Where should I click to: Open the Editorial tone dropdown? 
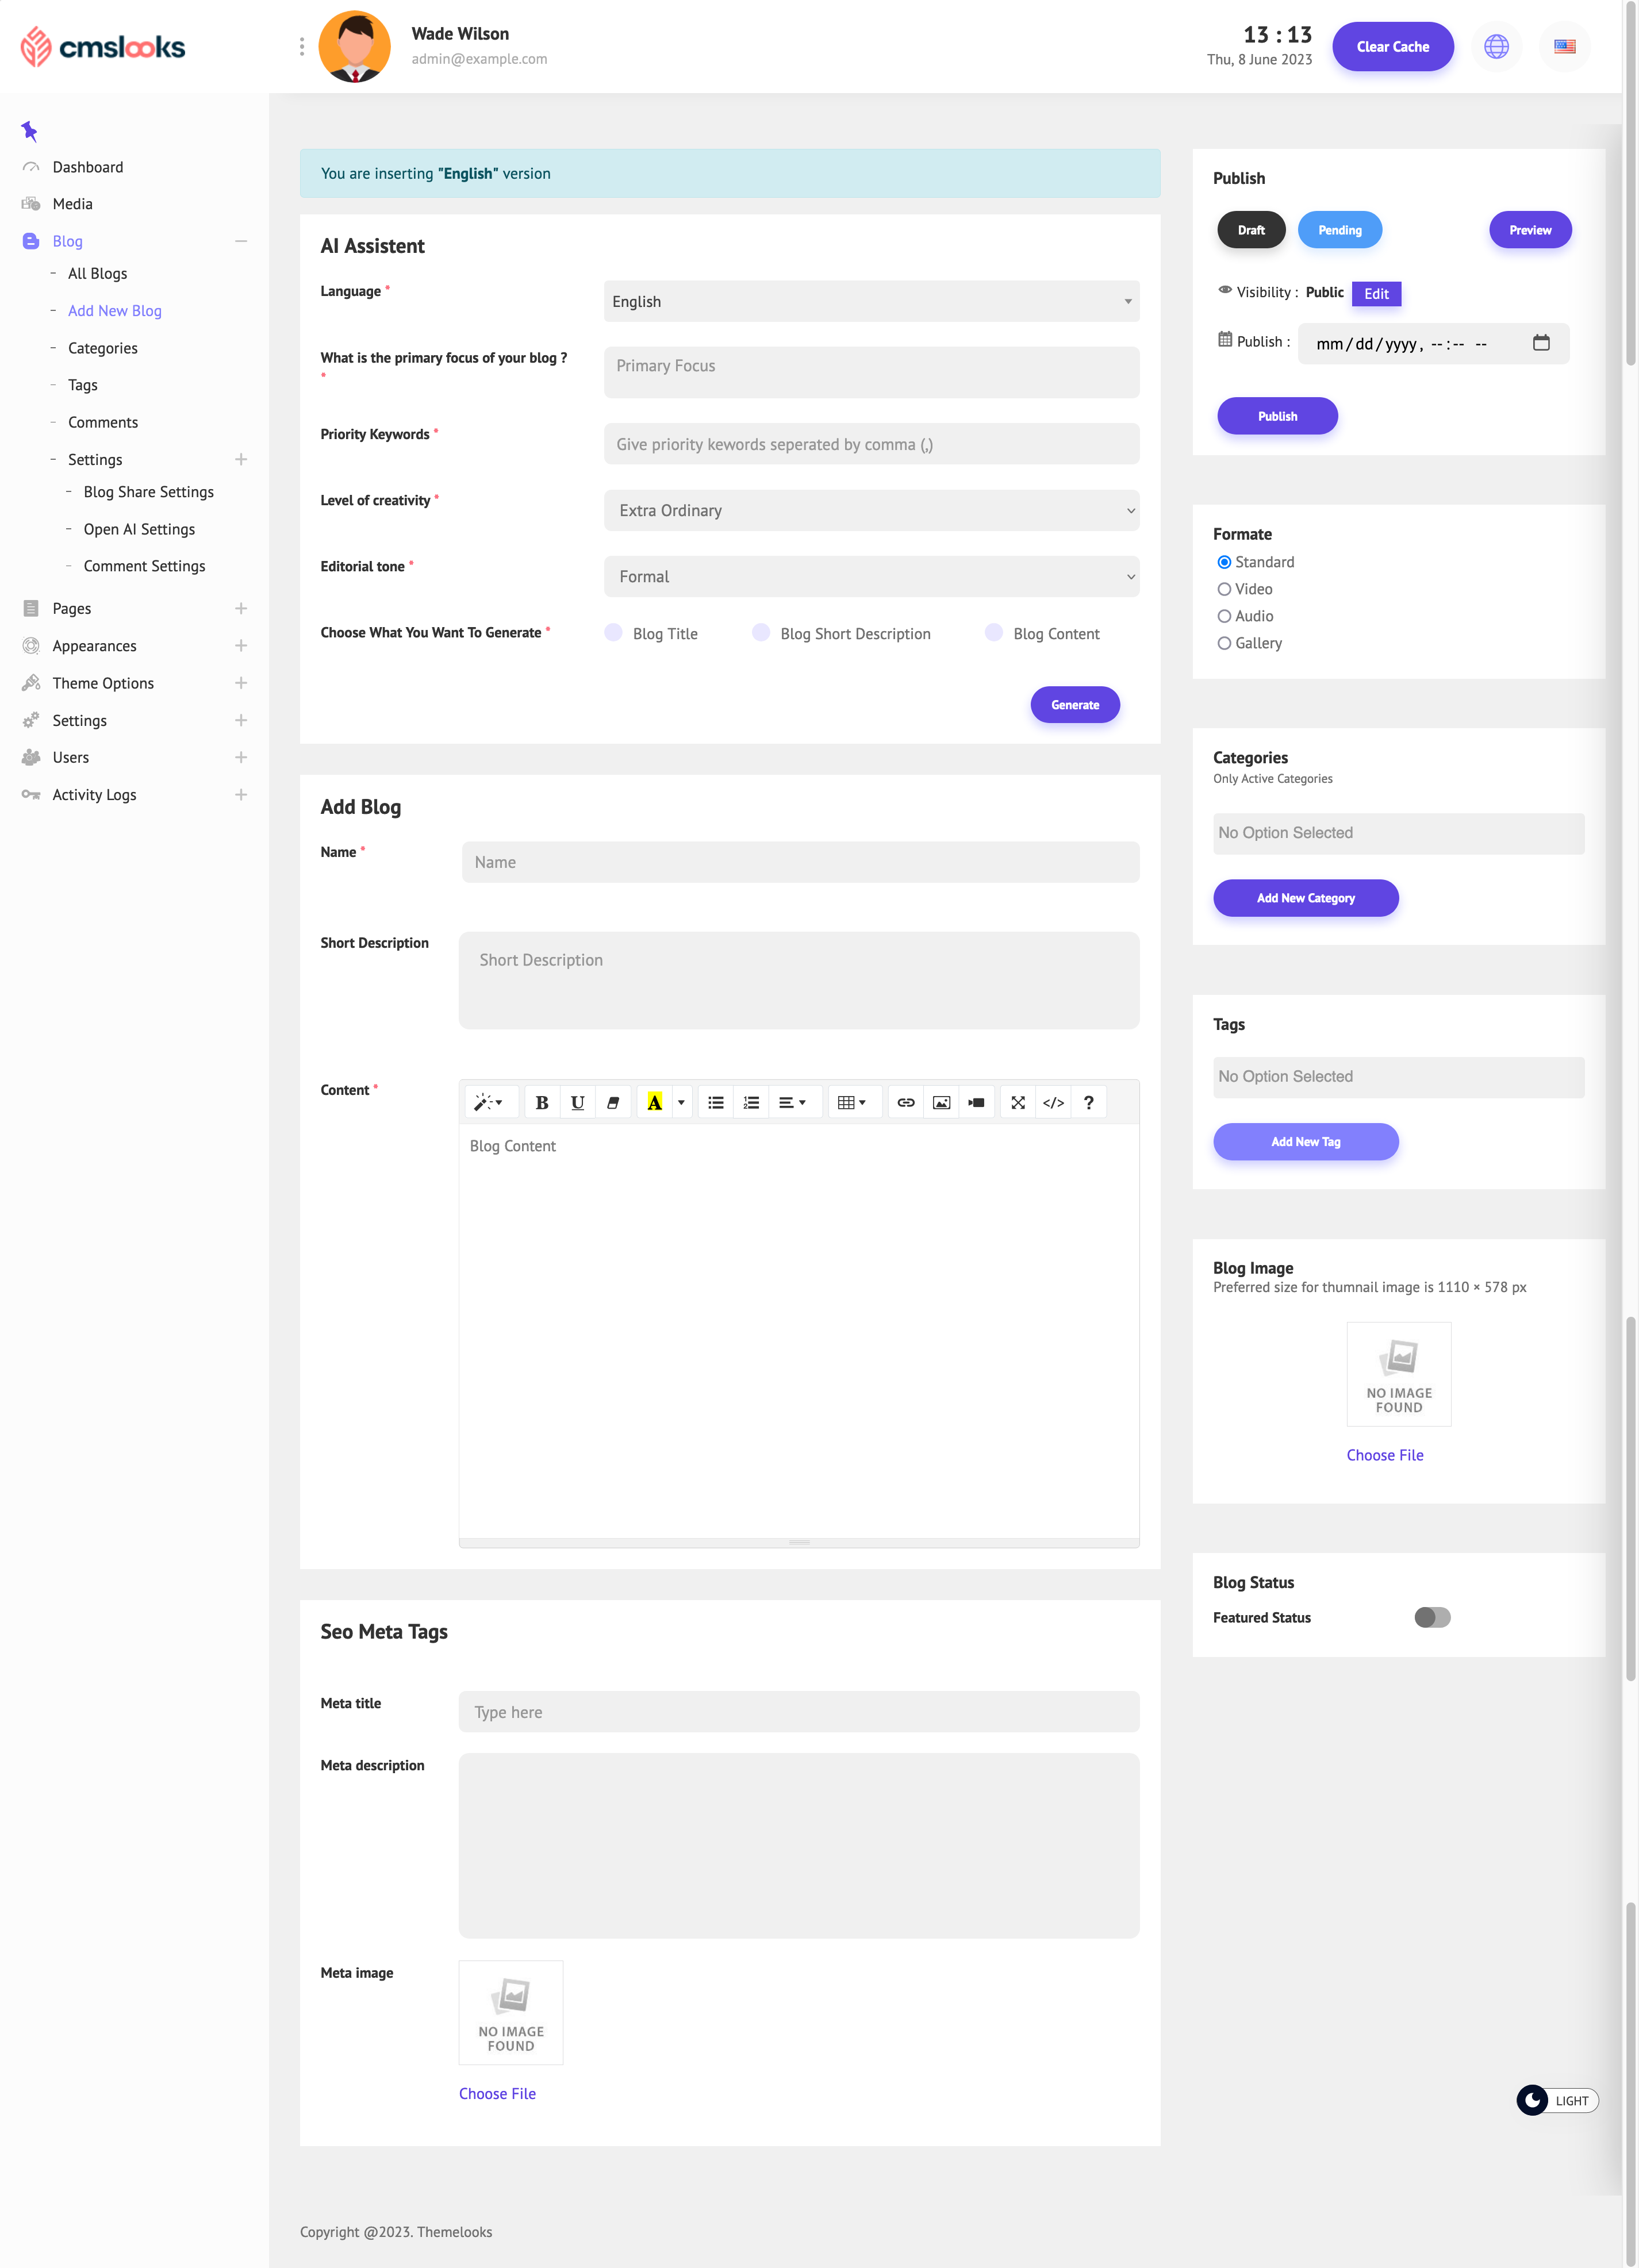click(x=869, y=576)
